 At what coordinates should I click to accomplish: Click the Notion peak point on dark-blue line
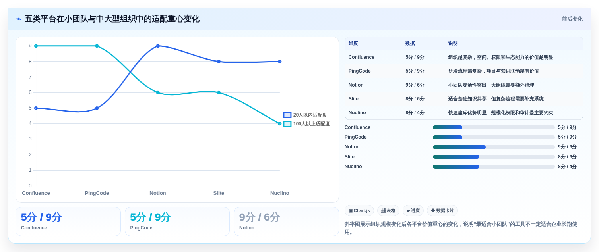coord(158,46)
